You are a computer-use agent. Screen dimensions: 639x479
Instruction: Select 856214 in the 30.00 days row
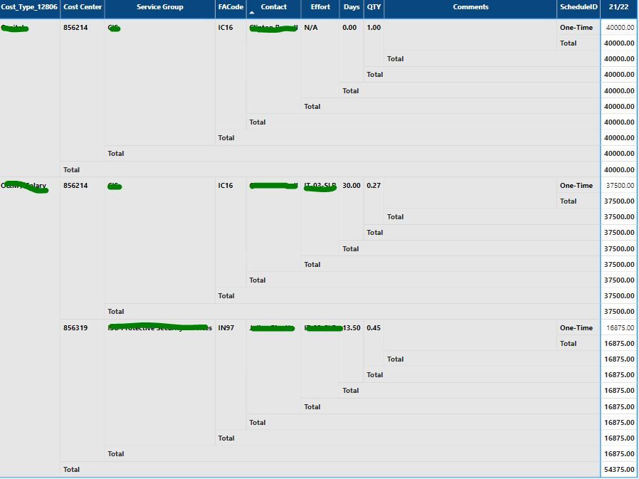pos(75,186)
